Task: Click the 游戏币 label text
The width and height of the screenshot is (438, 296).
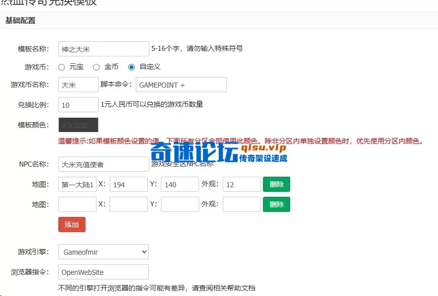Action: pos(37,67)
